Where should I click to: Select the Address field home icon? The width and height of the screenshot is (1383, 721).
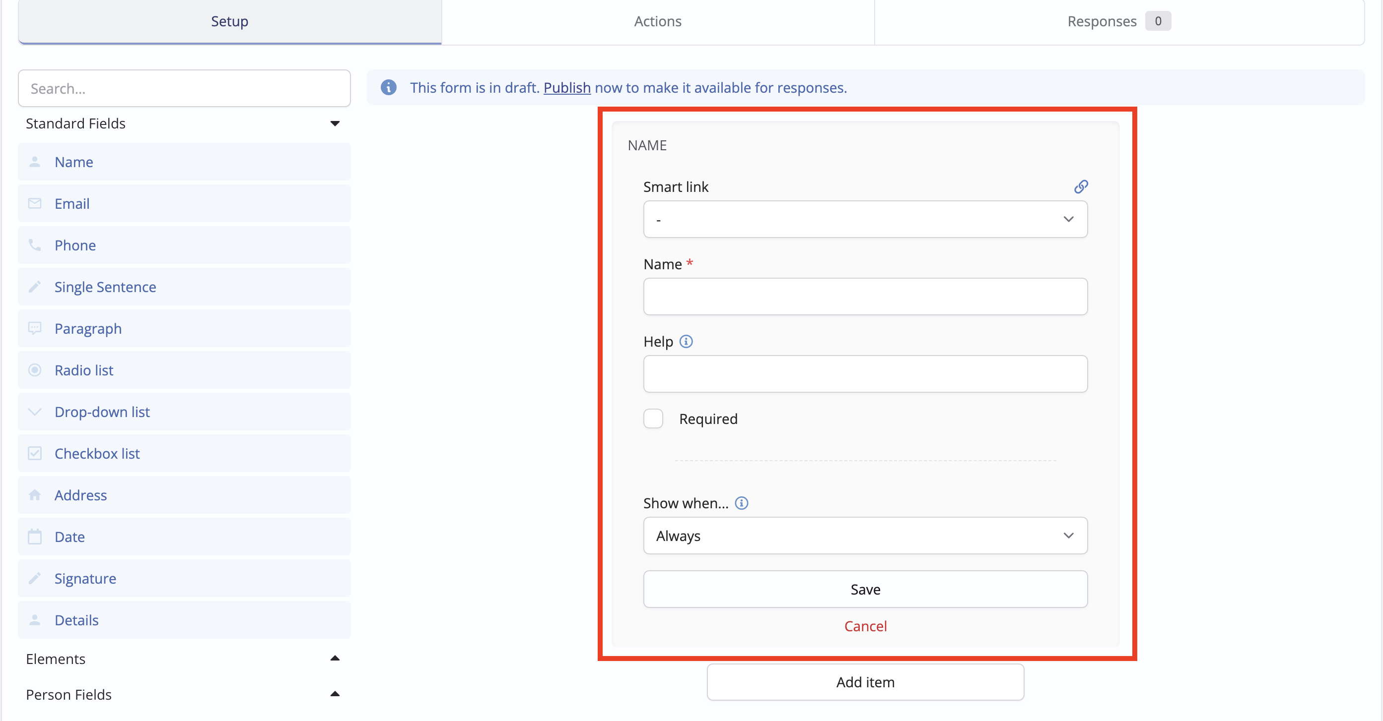pos(35,495)
